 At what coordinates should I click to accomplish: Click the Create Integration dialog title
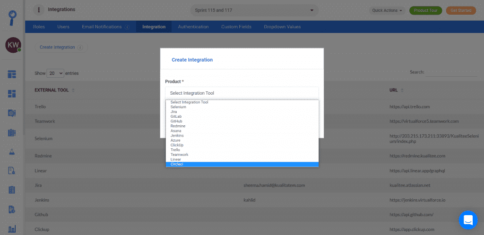(192, 60)
